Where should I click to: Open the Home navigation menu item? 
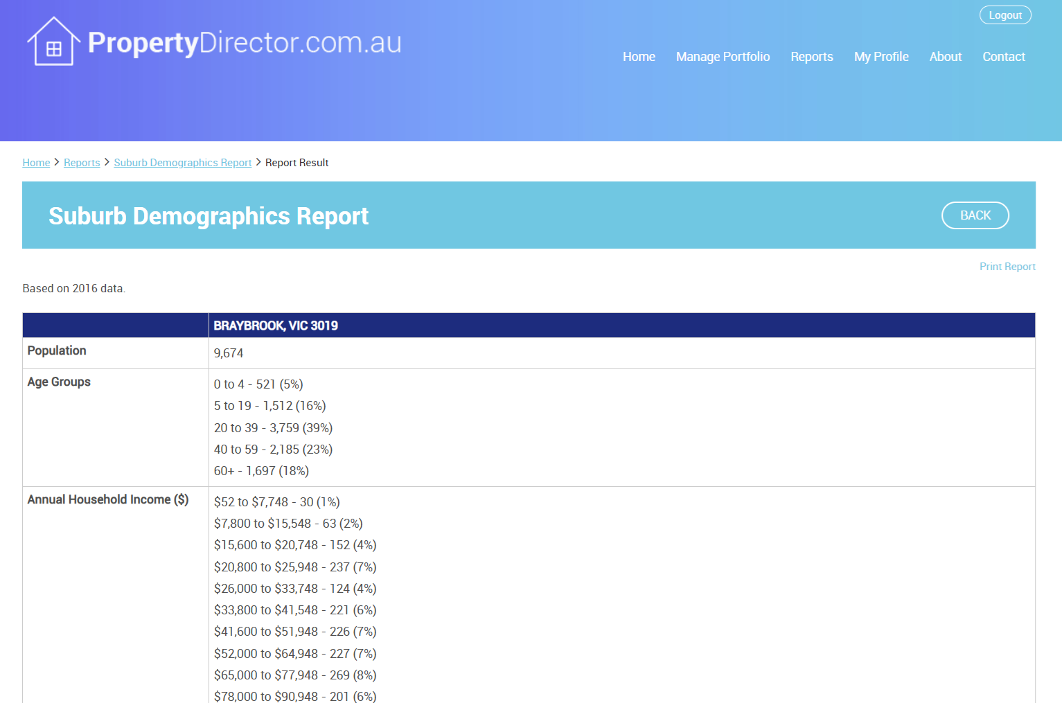(x=638, y=57)
